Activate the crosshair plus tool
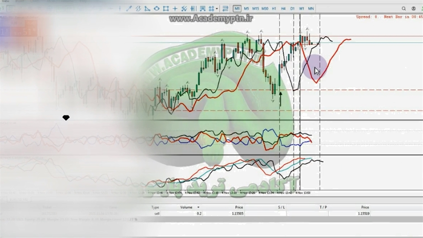The height and width of the screenshot is (238, 423). (175, 9)
